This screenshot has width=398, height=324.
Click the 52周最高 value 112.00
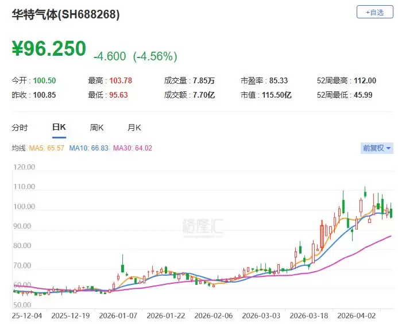[x=365, y=80]
